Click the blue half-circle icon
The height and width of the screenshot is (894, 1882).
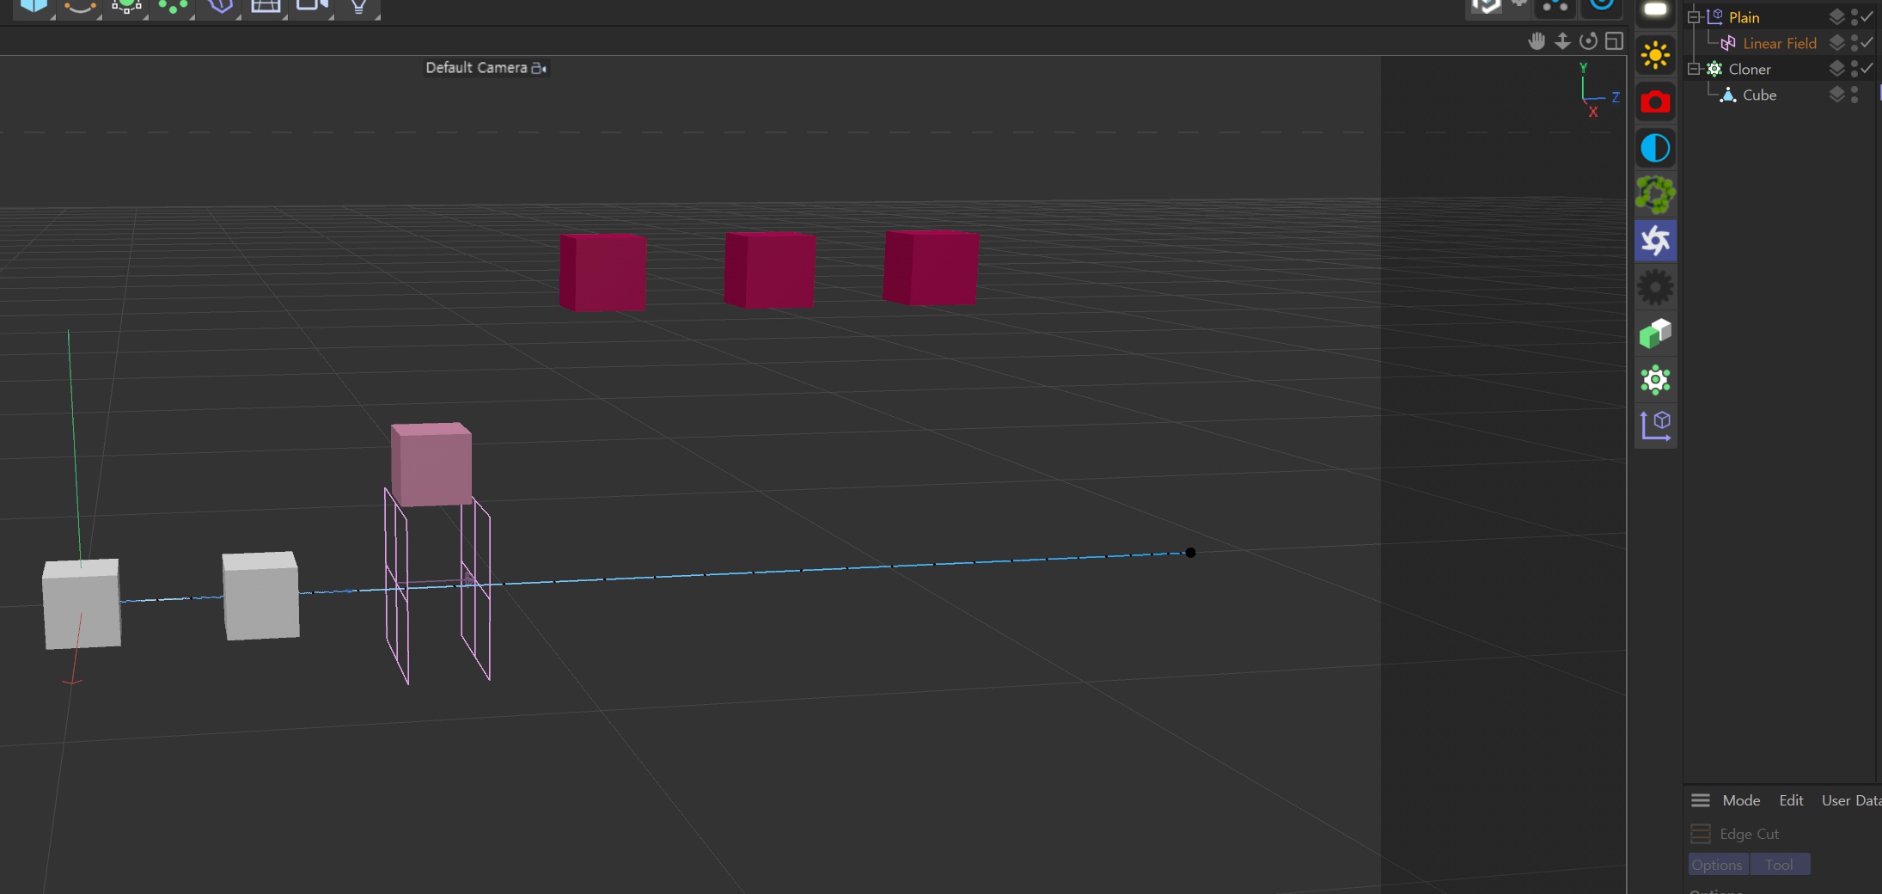click(1655, 149)
